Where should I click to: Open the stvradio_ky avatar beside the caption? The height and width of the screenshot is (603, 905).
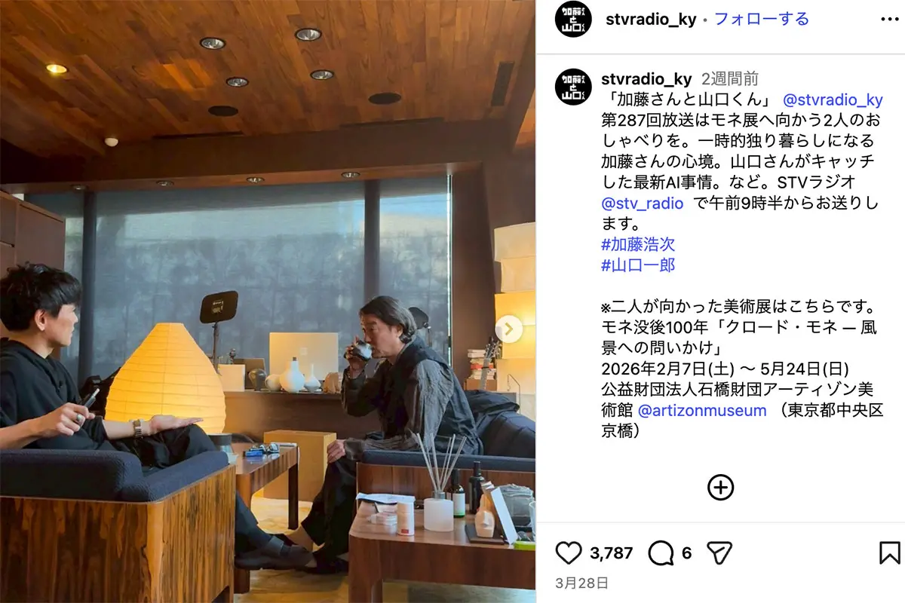click(x=573, y=87)
